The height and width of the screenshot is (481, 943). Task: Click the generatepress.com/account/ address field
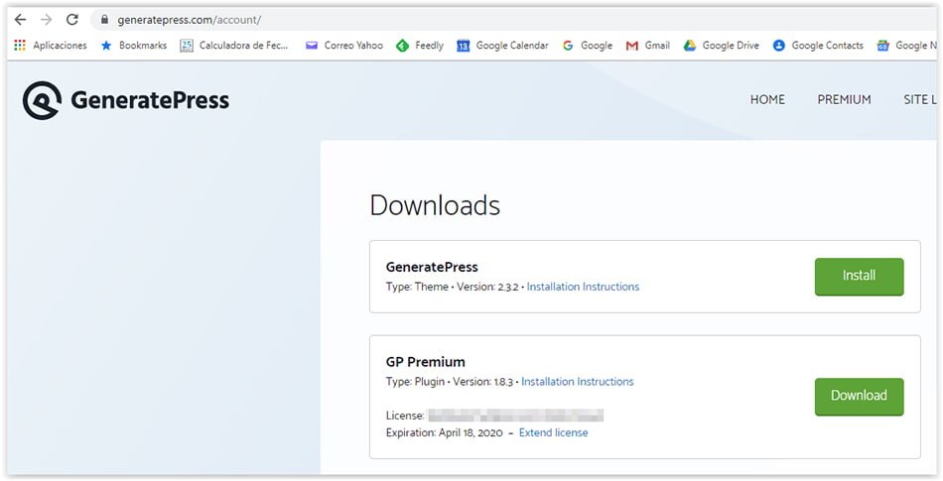[x=511, y=20]
